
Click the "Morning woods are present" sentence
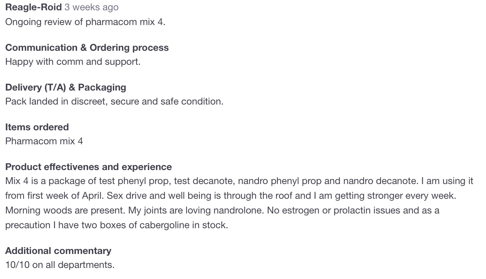[x=66, y=211]
